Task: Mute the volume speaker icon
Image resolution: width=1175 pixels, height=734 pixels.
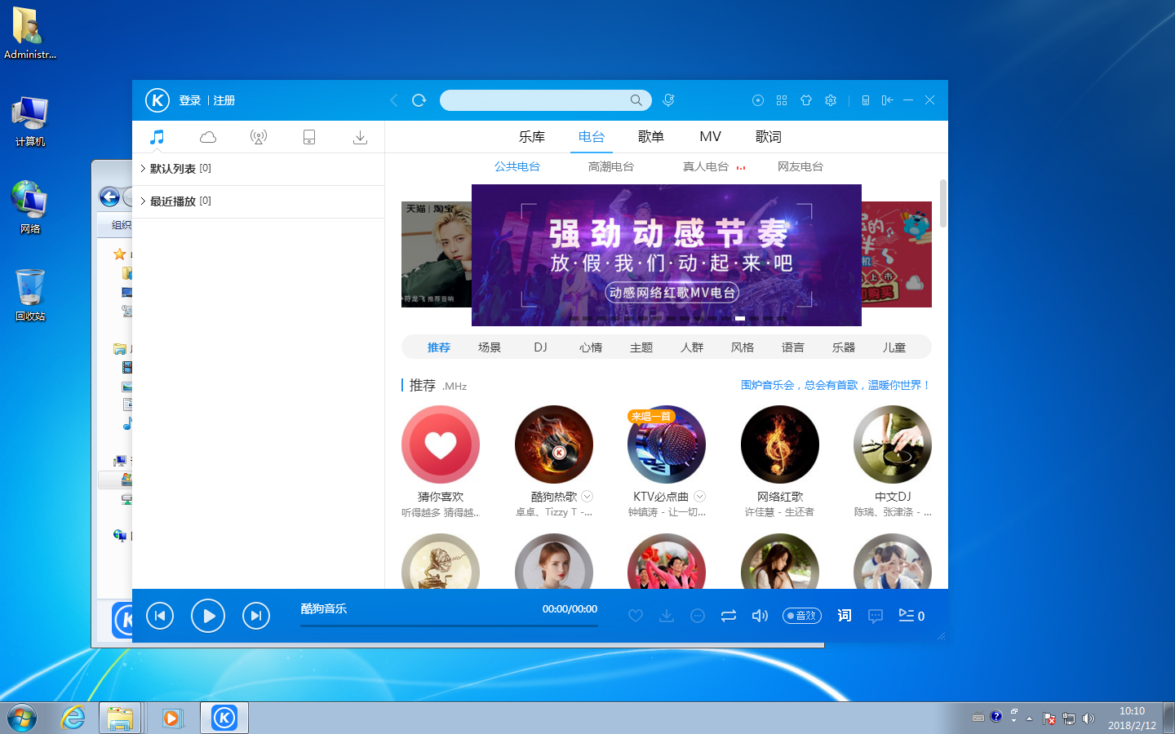Action: tap(760, 616)
